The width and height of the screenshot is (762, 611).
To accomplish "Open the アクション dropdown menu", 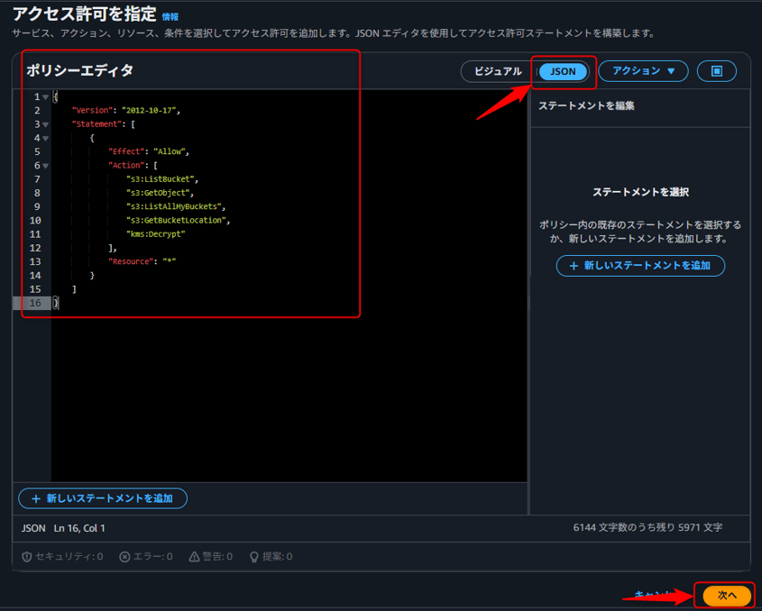I will click(x=643, y=71).
